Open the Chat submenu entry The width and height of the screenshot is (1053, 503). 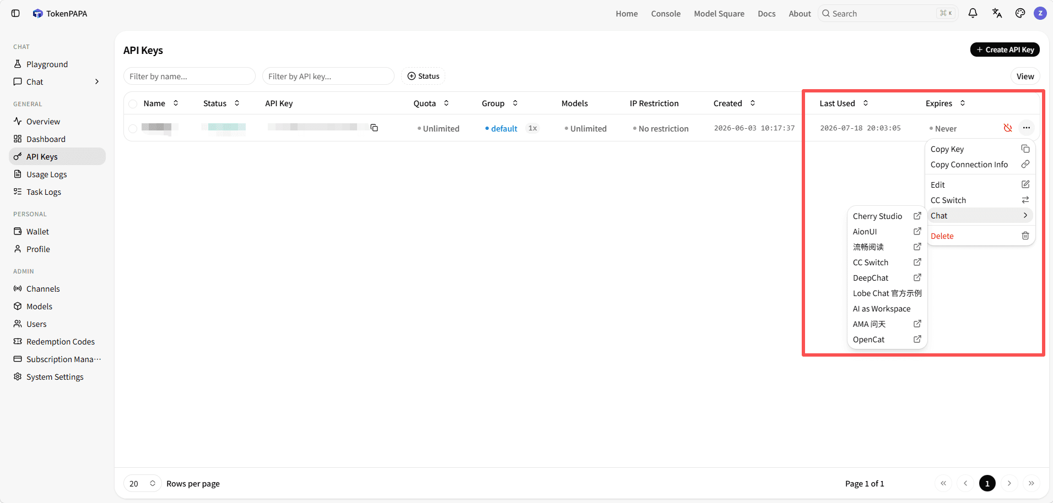(x=980, y=215)
